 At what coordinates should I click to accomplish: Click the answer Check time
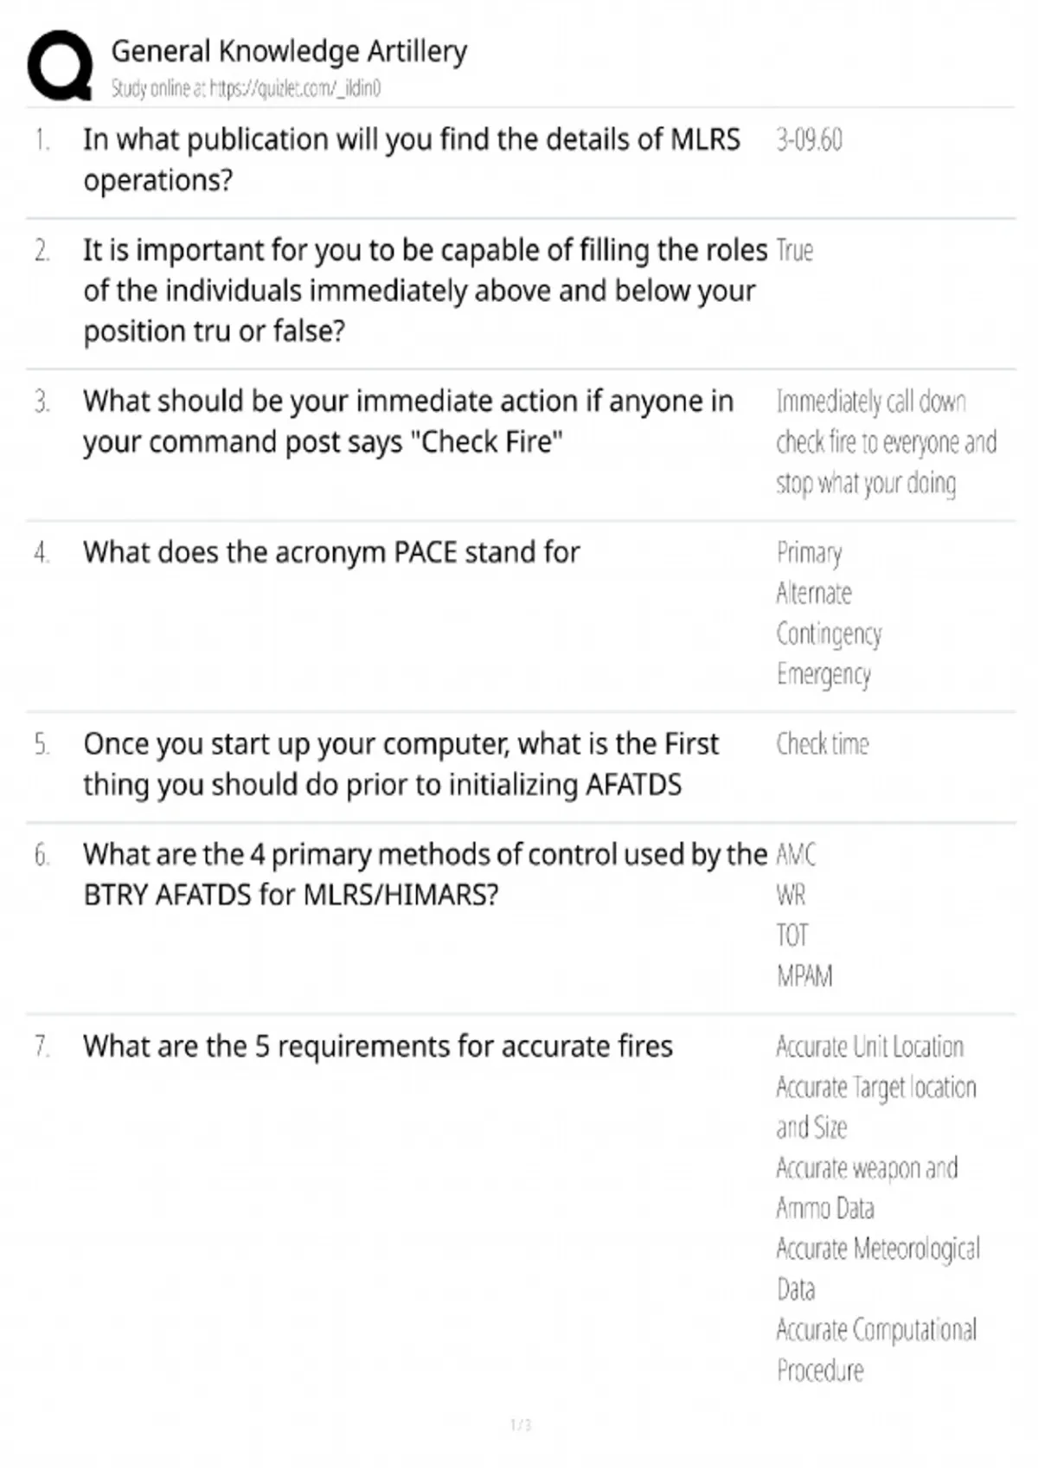click(x=822, y=744)
